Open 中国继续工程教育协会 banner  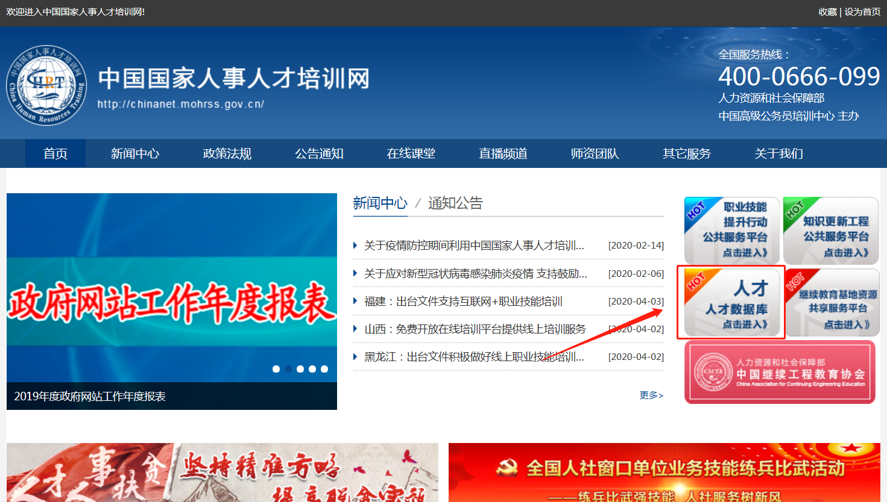[x=780, y=372]
